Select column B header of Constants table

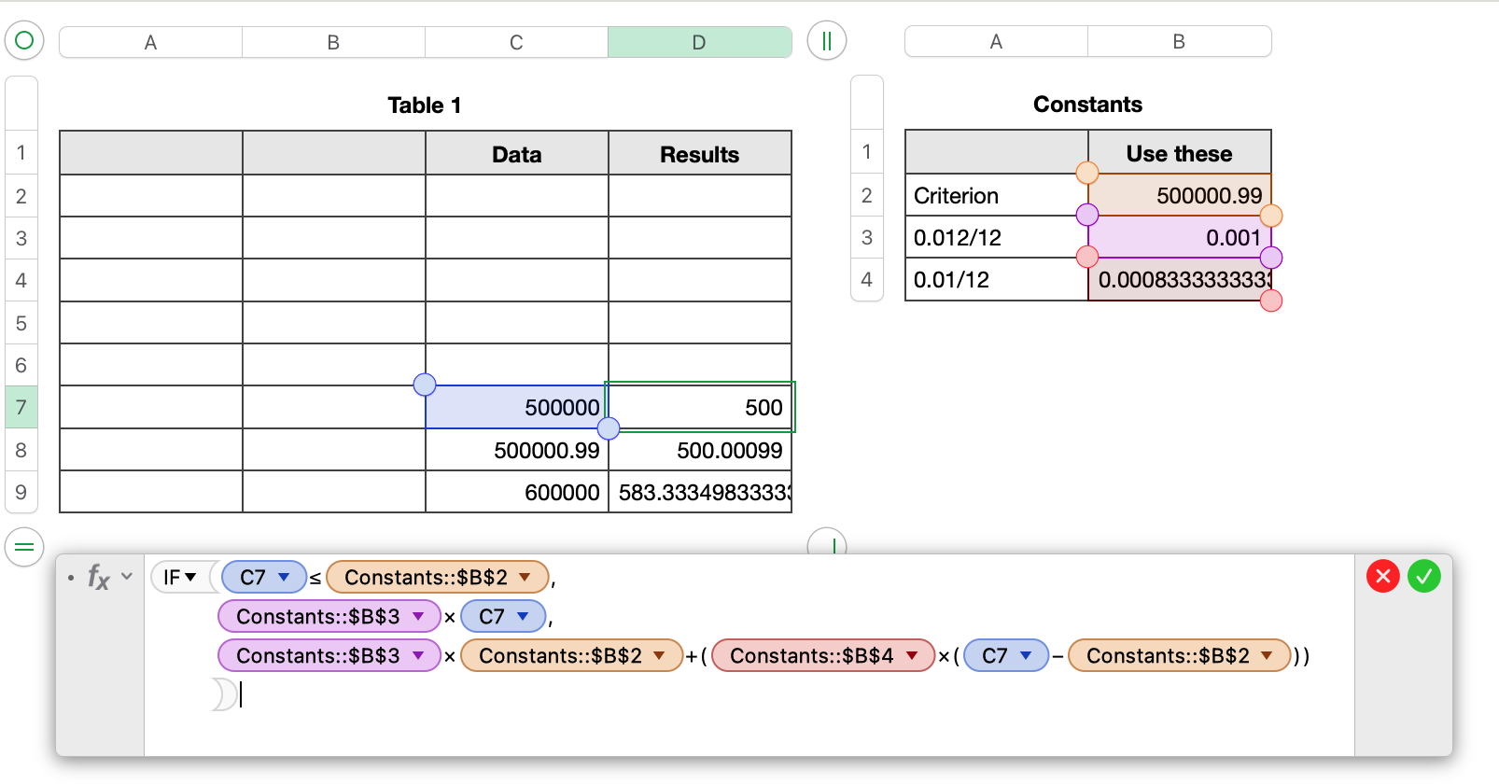pos(1179,42)
